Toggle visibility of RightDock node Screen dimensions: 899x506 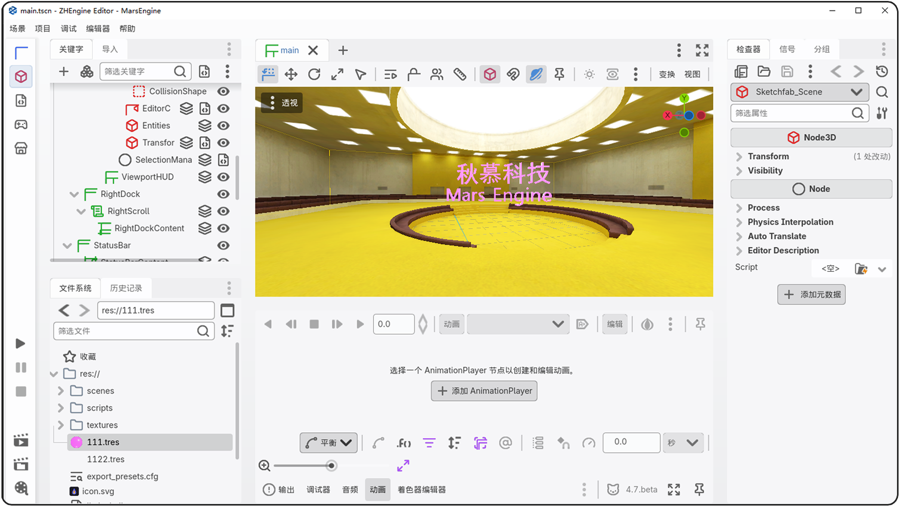tap(223, 194)
